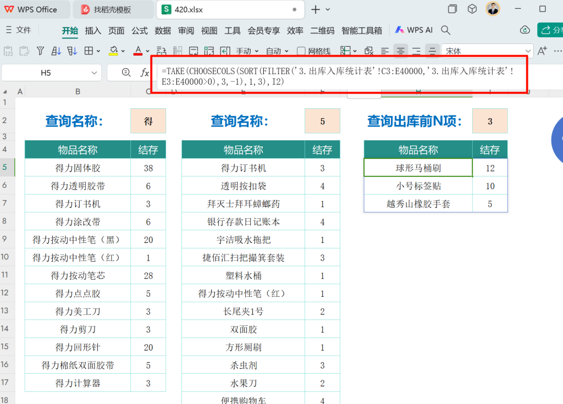Click the borders grid icon
This screenshot has height=404, width=563.
pyautogui.click(x=89, y=51)
